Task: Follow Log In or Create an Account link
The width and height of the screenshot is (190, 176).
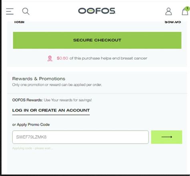Action: click(x=51, y=111)
